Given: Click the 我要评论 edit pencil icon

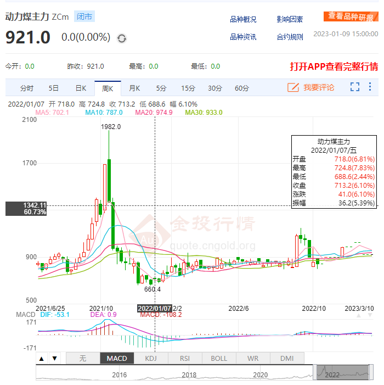Looking at the screenshot, I should (293, 87).
